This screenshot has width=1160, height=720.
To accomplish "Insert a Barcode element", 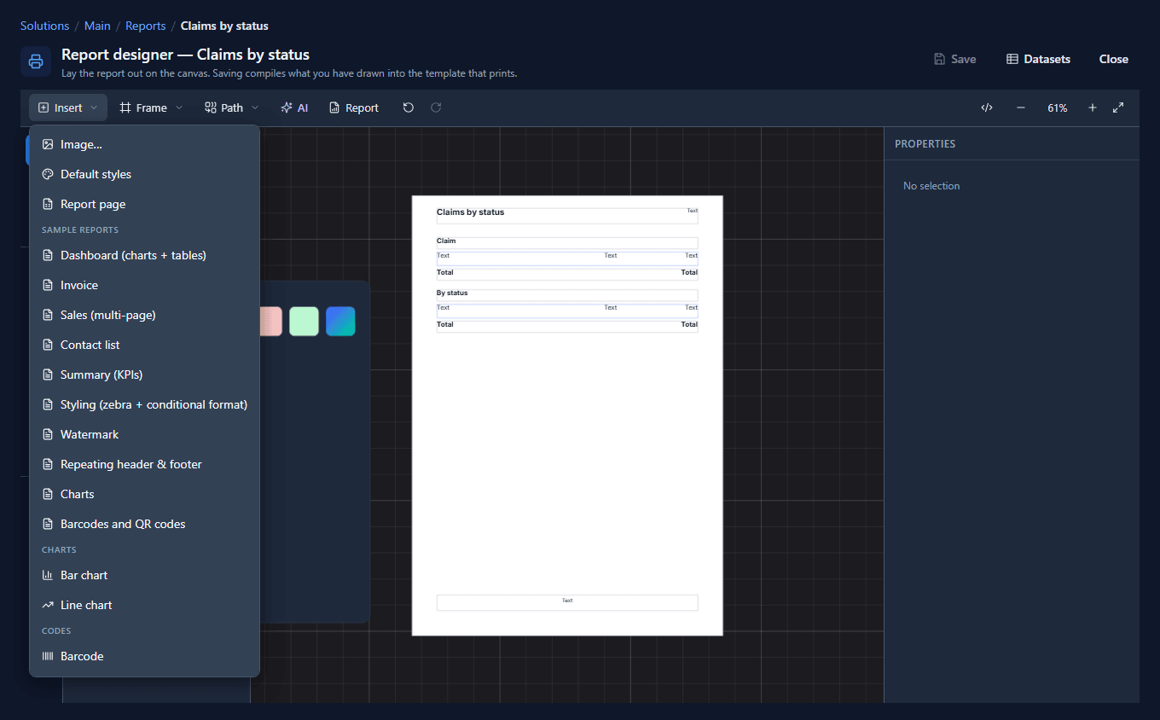I will [144, 657].
